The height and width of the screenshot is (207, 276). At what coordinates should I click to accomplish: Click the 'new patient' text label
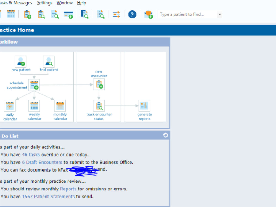[x=21, y=70]
